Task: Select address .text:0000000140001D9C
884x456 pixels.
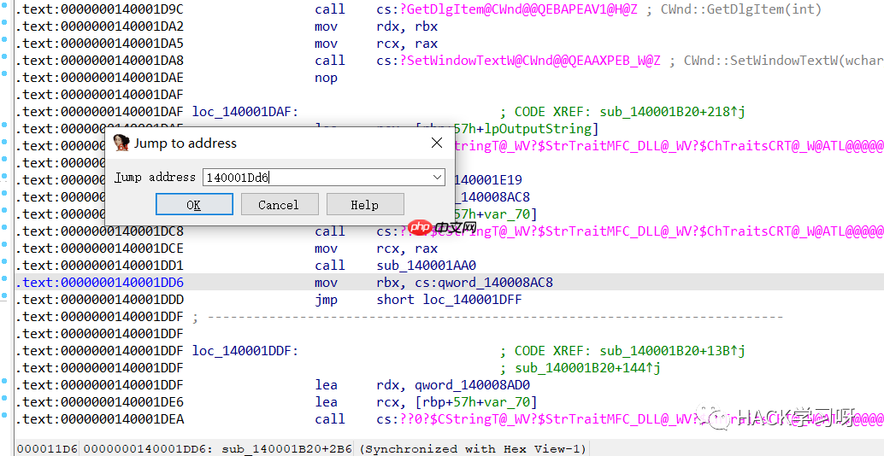Action: (99, 9)
